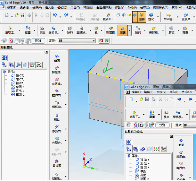This screenshot has height=181, width=196.
Task: Select 頂 (XY) plane in main feature tree
Action: tap(18, 75)
